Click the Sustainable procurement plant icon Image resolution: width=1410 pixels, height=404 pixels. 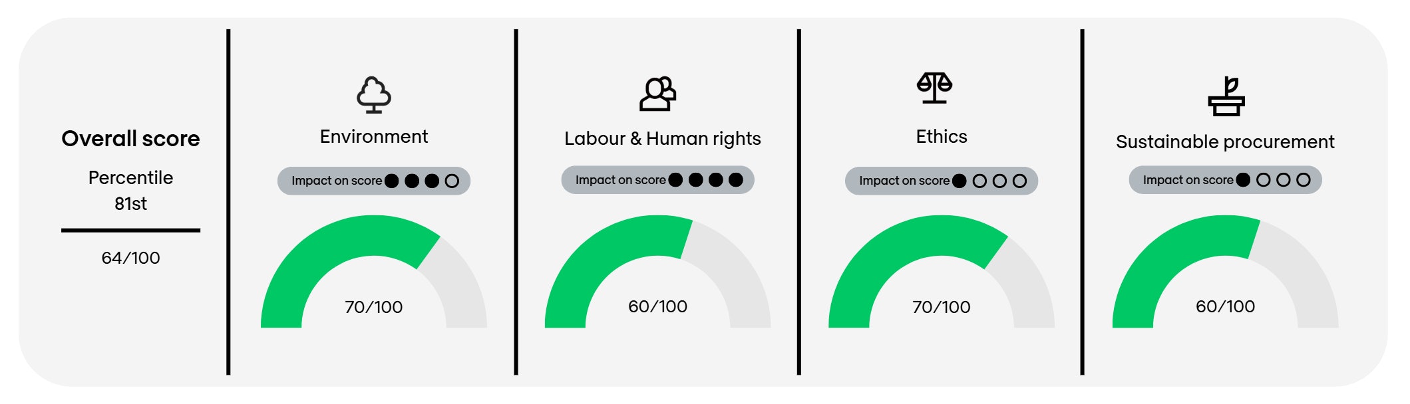(1226, 96)
